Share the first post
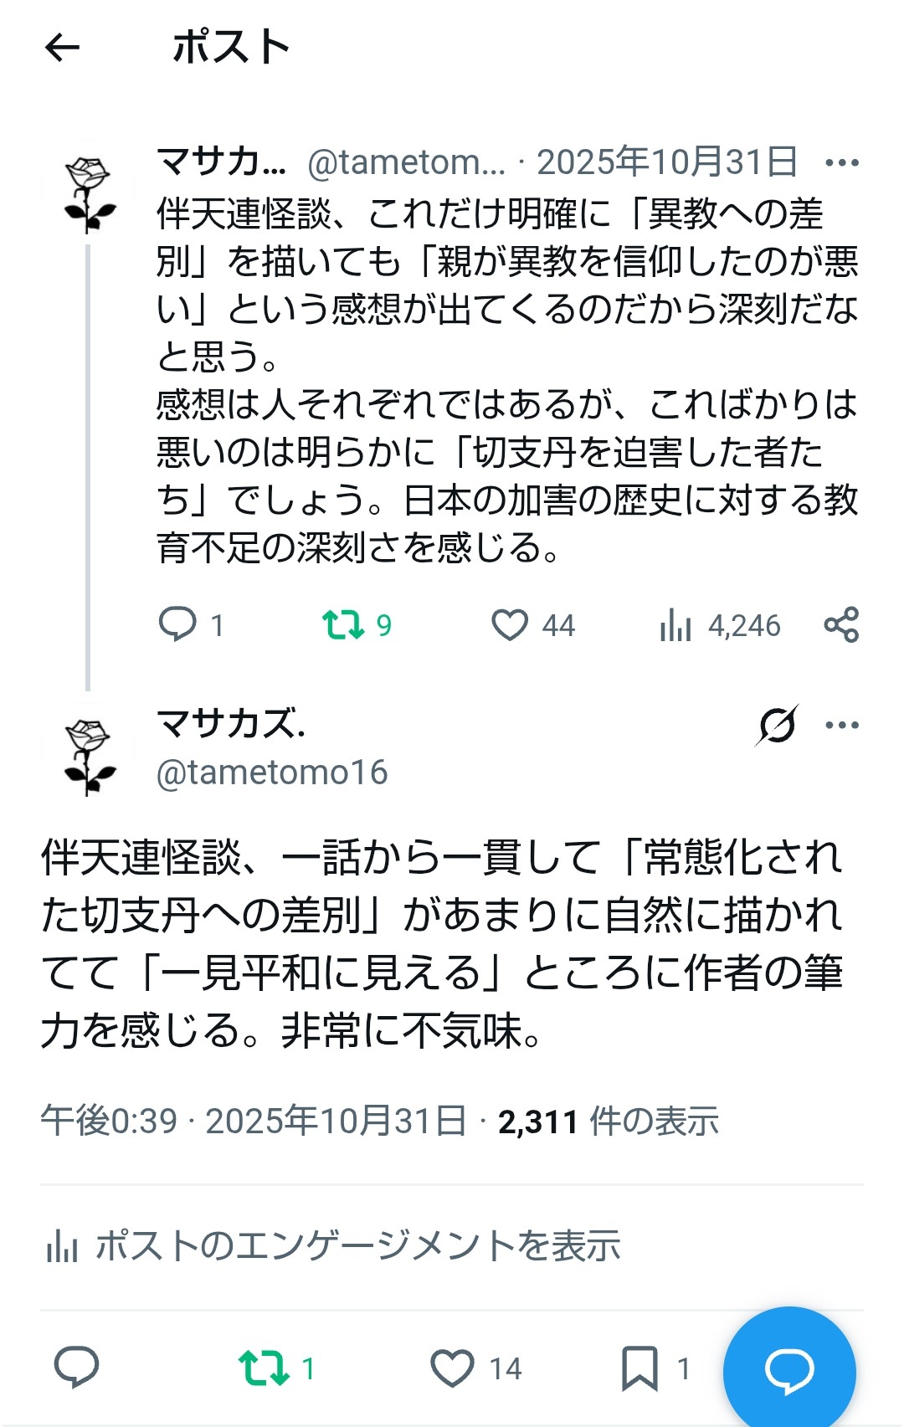Image resolution: width=904 pixels, height=1427 pixels. pyautogui.click(x=841, y=624)
